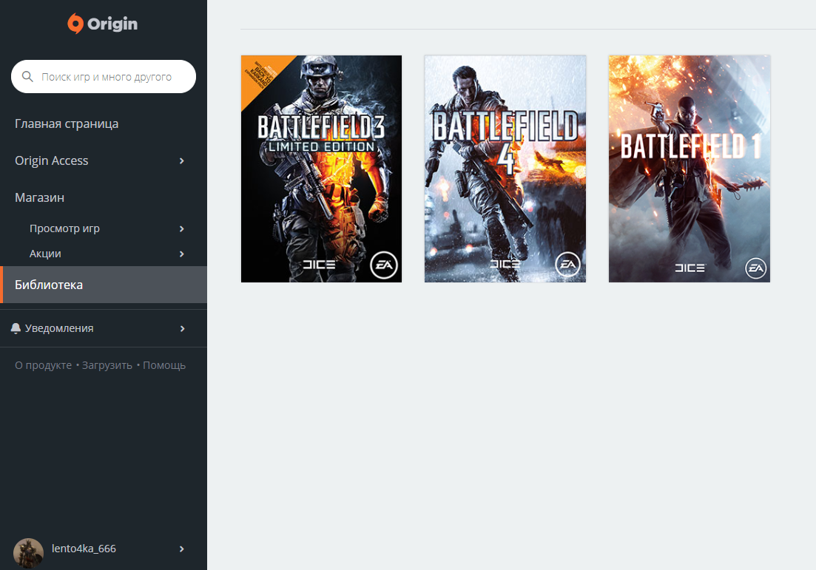Open the Origin Access menu item
The image size is (816, 570).
[x=52, y=160]
